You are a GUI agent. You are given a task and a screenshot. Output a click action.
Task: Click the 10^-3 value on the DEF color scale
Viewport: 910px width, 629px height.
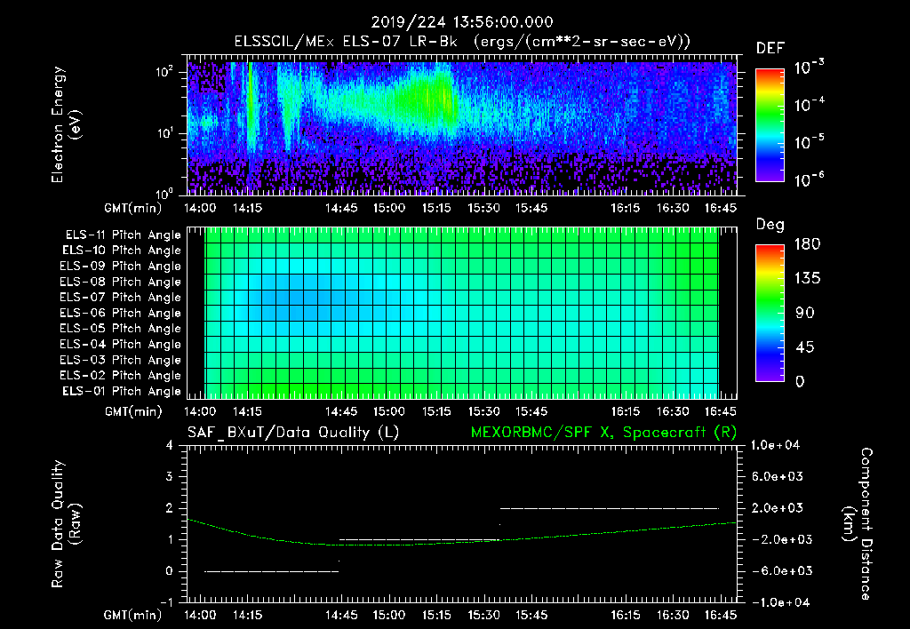809,68
